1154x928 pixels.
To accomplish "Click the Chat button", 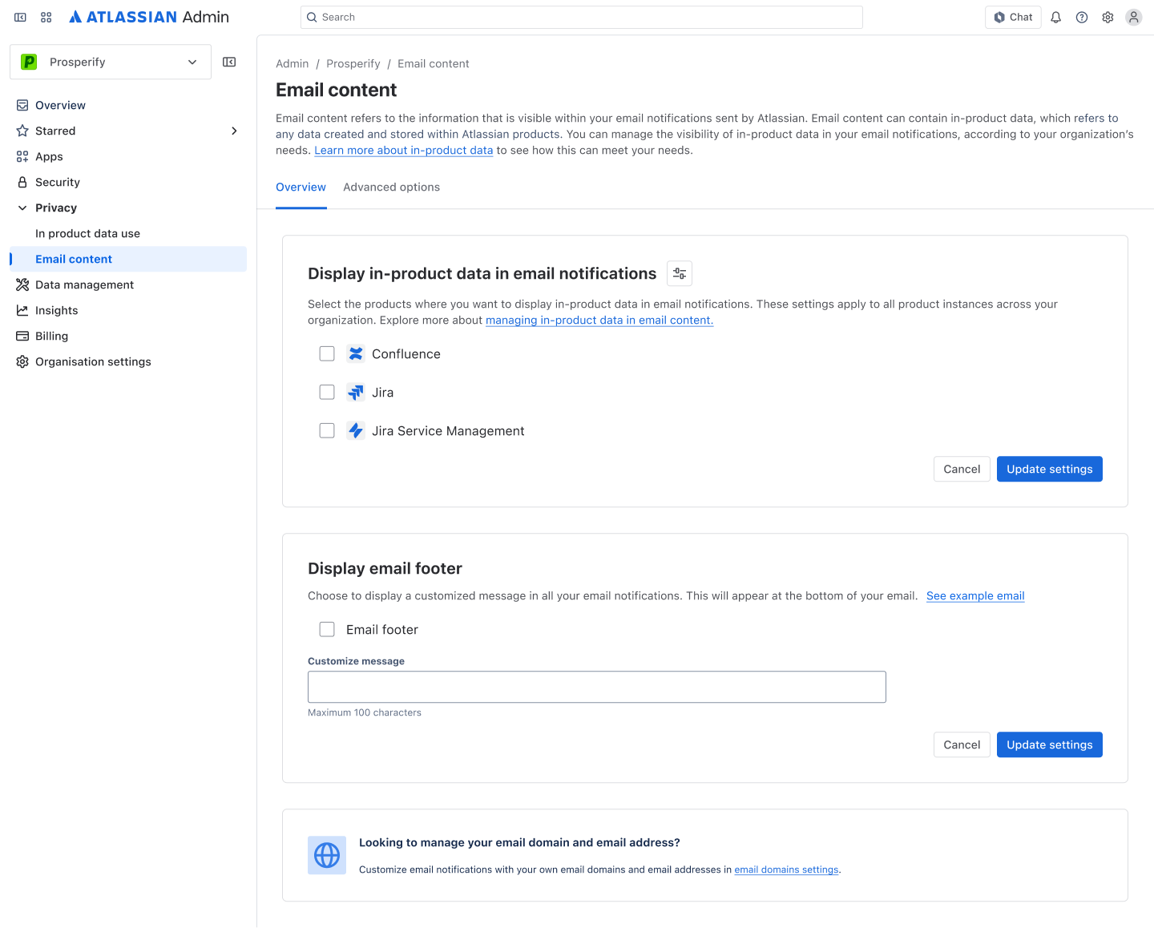I will [1013, 17].
